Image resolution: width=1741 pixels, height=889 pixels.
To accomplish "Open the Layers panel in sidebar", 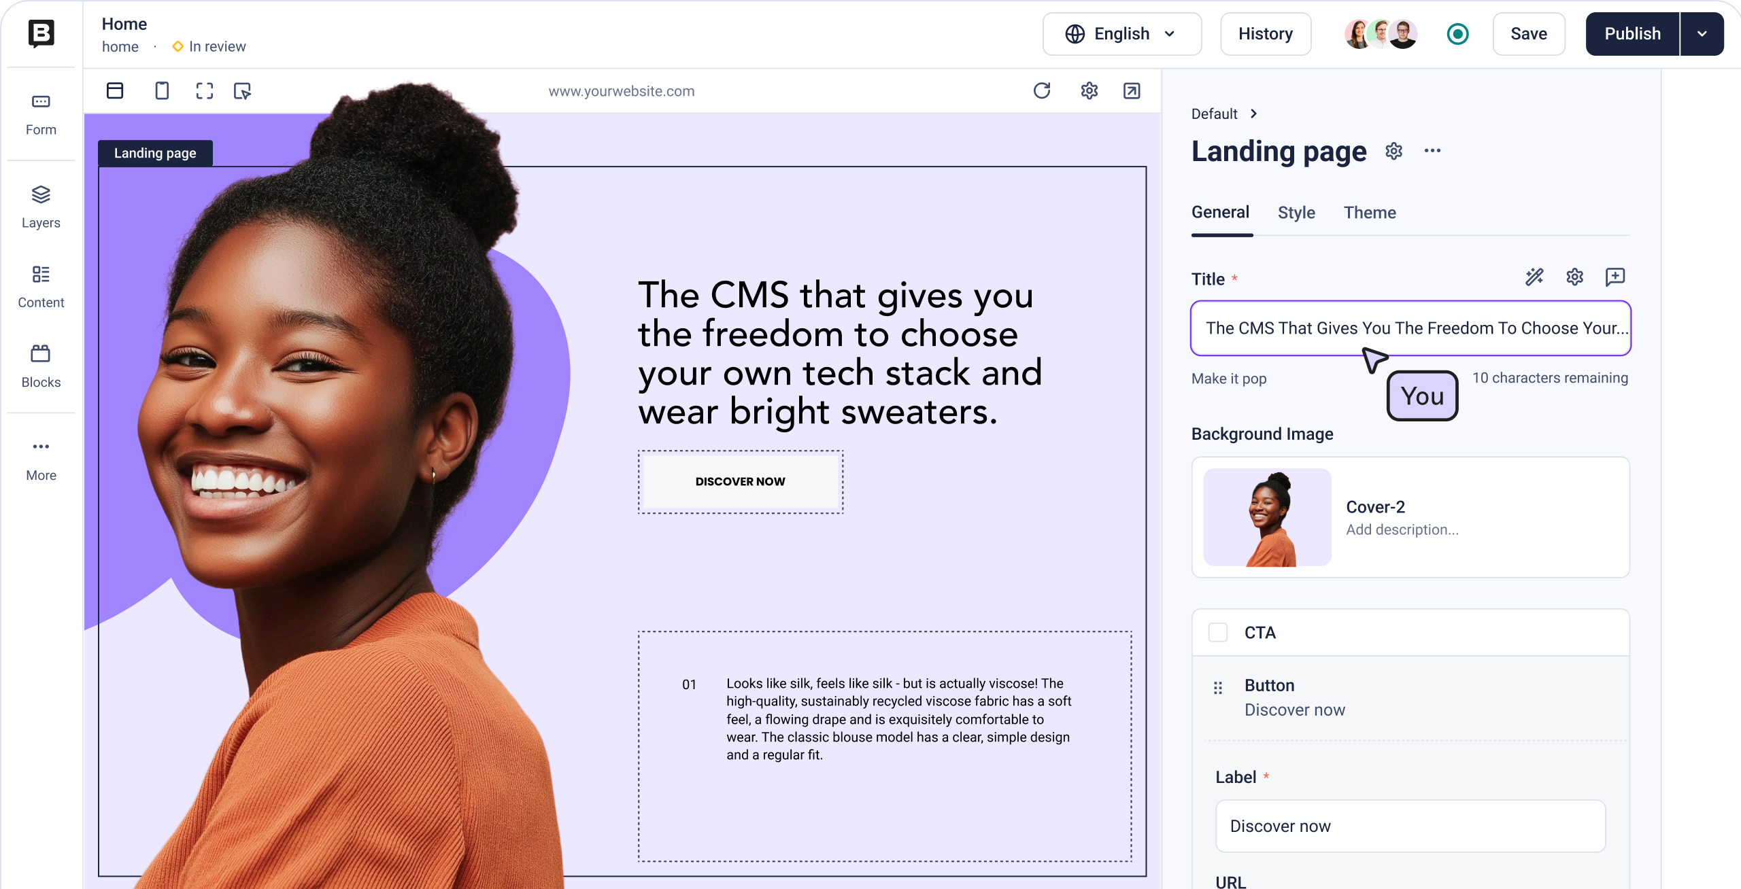I will pos(41,207).
